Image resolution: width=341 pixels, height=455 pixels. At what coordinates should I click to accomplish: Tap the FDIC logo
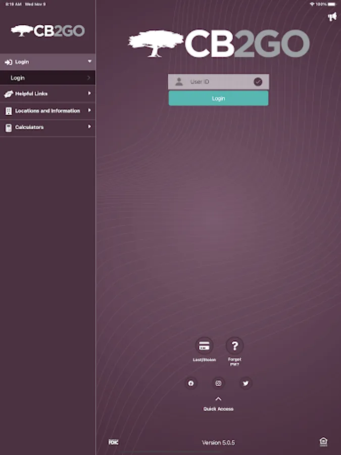(113, 442)
